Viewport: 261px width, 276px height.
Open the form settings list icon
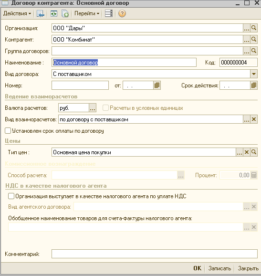pos(109,13)
